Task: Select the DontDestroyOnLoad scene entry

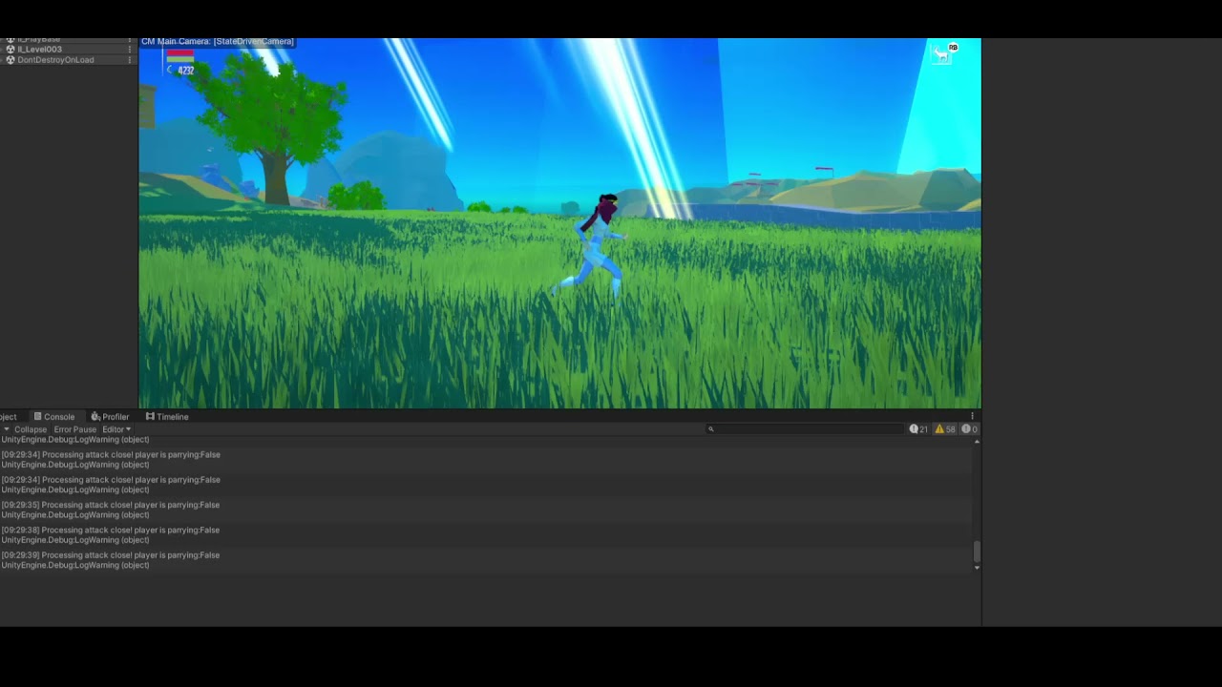Action: [x=67, y=60]
